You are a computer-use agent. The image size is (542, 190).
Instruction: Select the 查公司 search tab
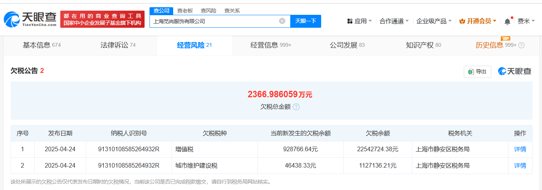click(161, 11)
